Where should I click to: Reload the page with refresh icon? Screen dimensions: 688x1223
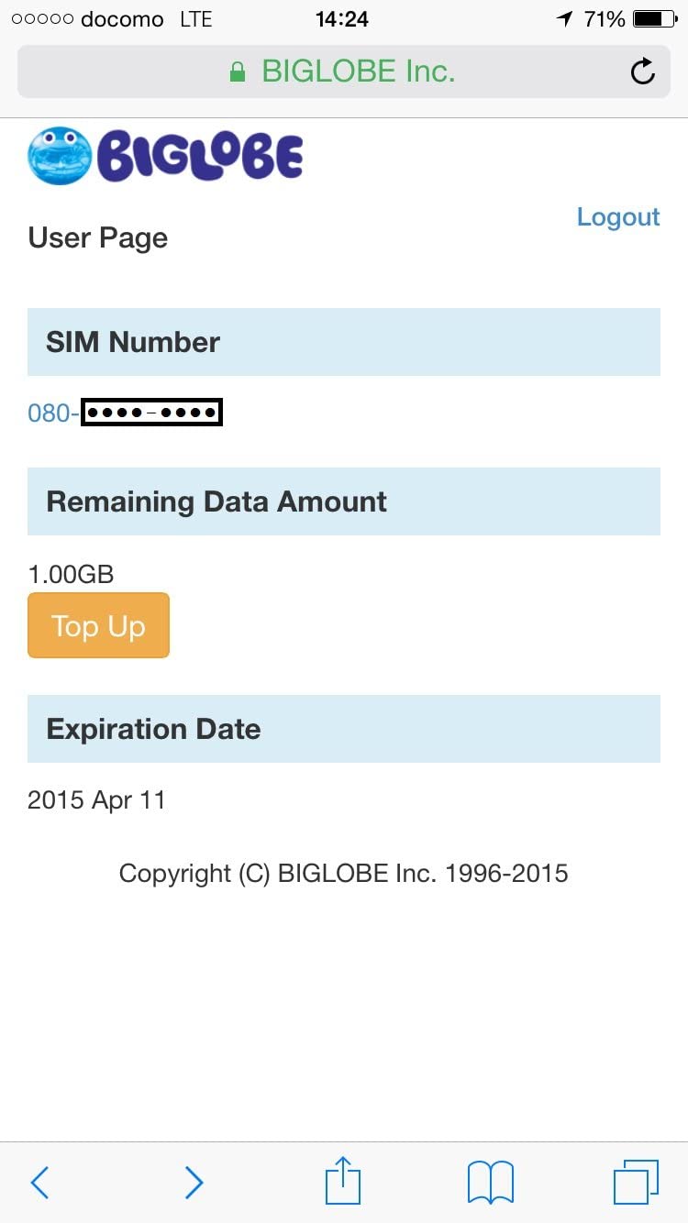643,71
